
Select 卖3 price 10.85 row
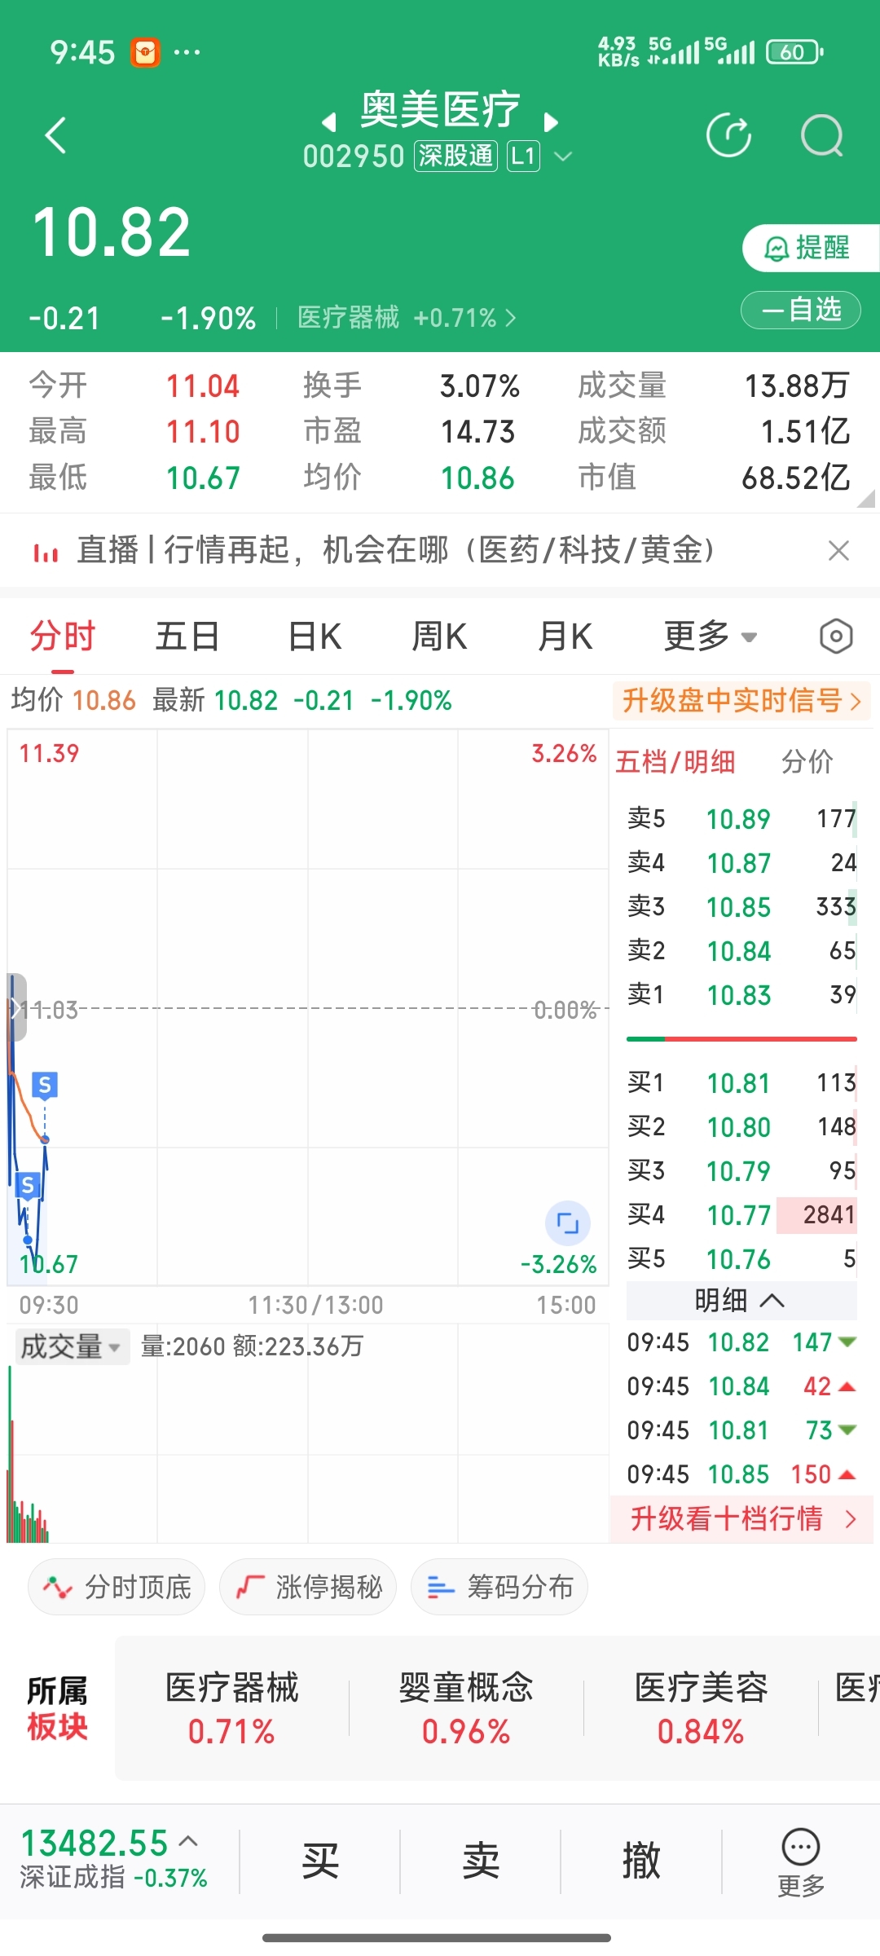(x=741, y=906)
